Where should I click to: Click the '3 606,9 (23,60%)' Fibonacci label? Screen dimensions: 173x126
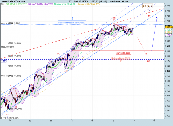click(x=14, y=43)
